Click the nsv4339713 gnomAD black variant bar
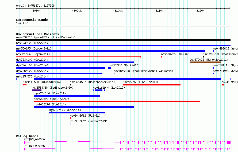 tap(123, 40)
